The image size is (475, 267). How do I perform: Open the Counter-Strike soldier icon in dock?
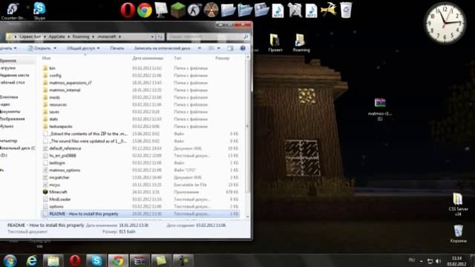click(194, 10)
